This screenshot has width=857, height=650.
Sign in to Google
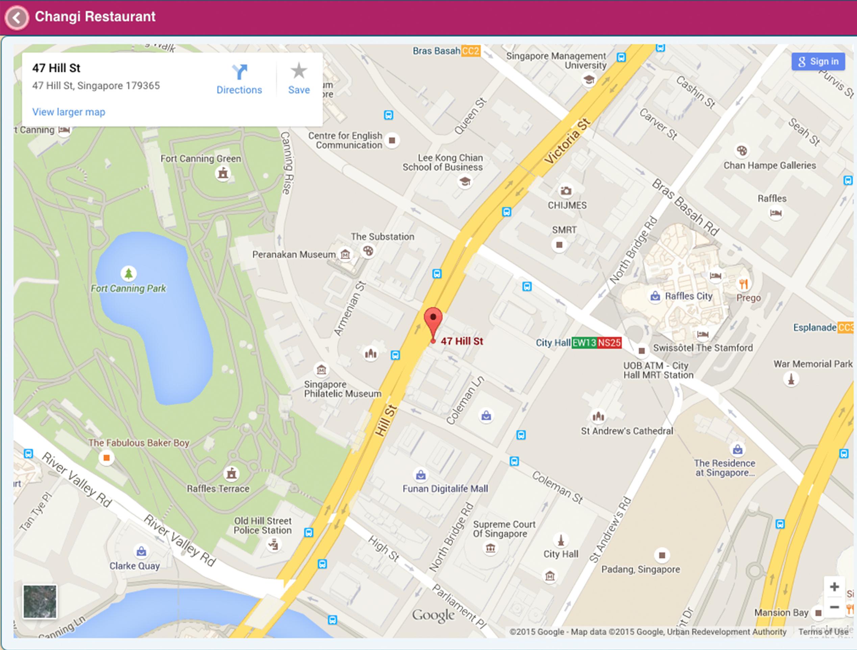coord(818,61)
